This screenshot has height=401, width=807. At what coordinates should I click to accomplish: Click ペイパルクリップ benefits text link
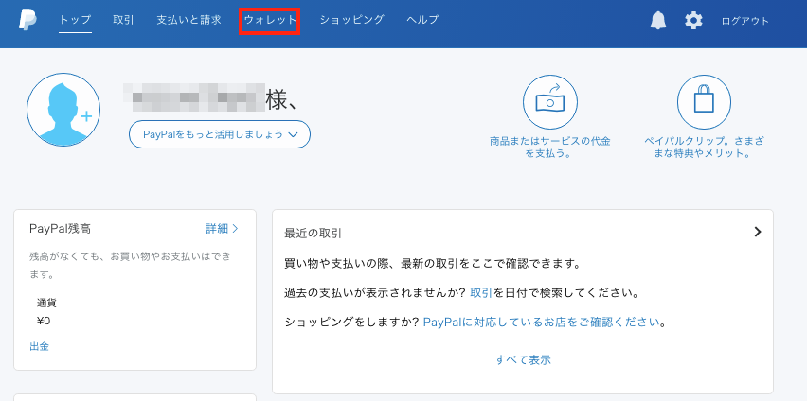(704, 147)
